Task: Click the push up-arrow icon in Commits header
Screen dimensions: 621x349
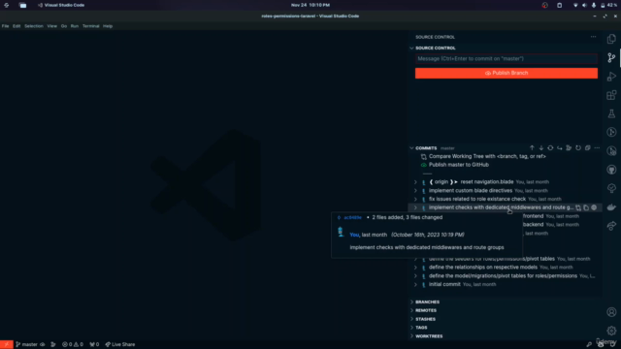Action: point(532,148)
